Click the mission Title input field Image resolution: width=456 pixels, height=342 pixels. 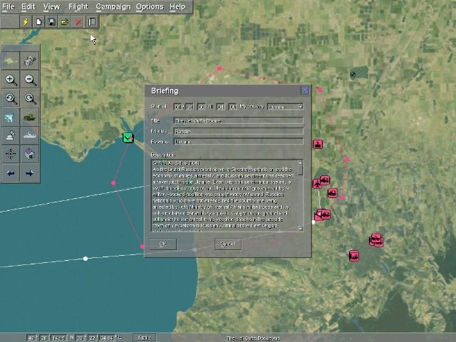238,121
